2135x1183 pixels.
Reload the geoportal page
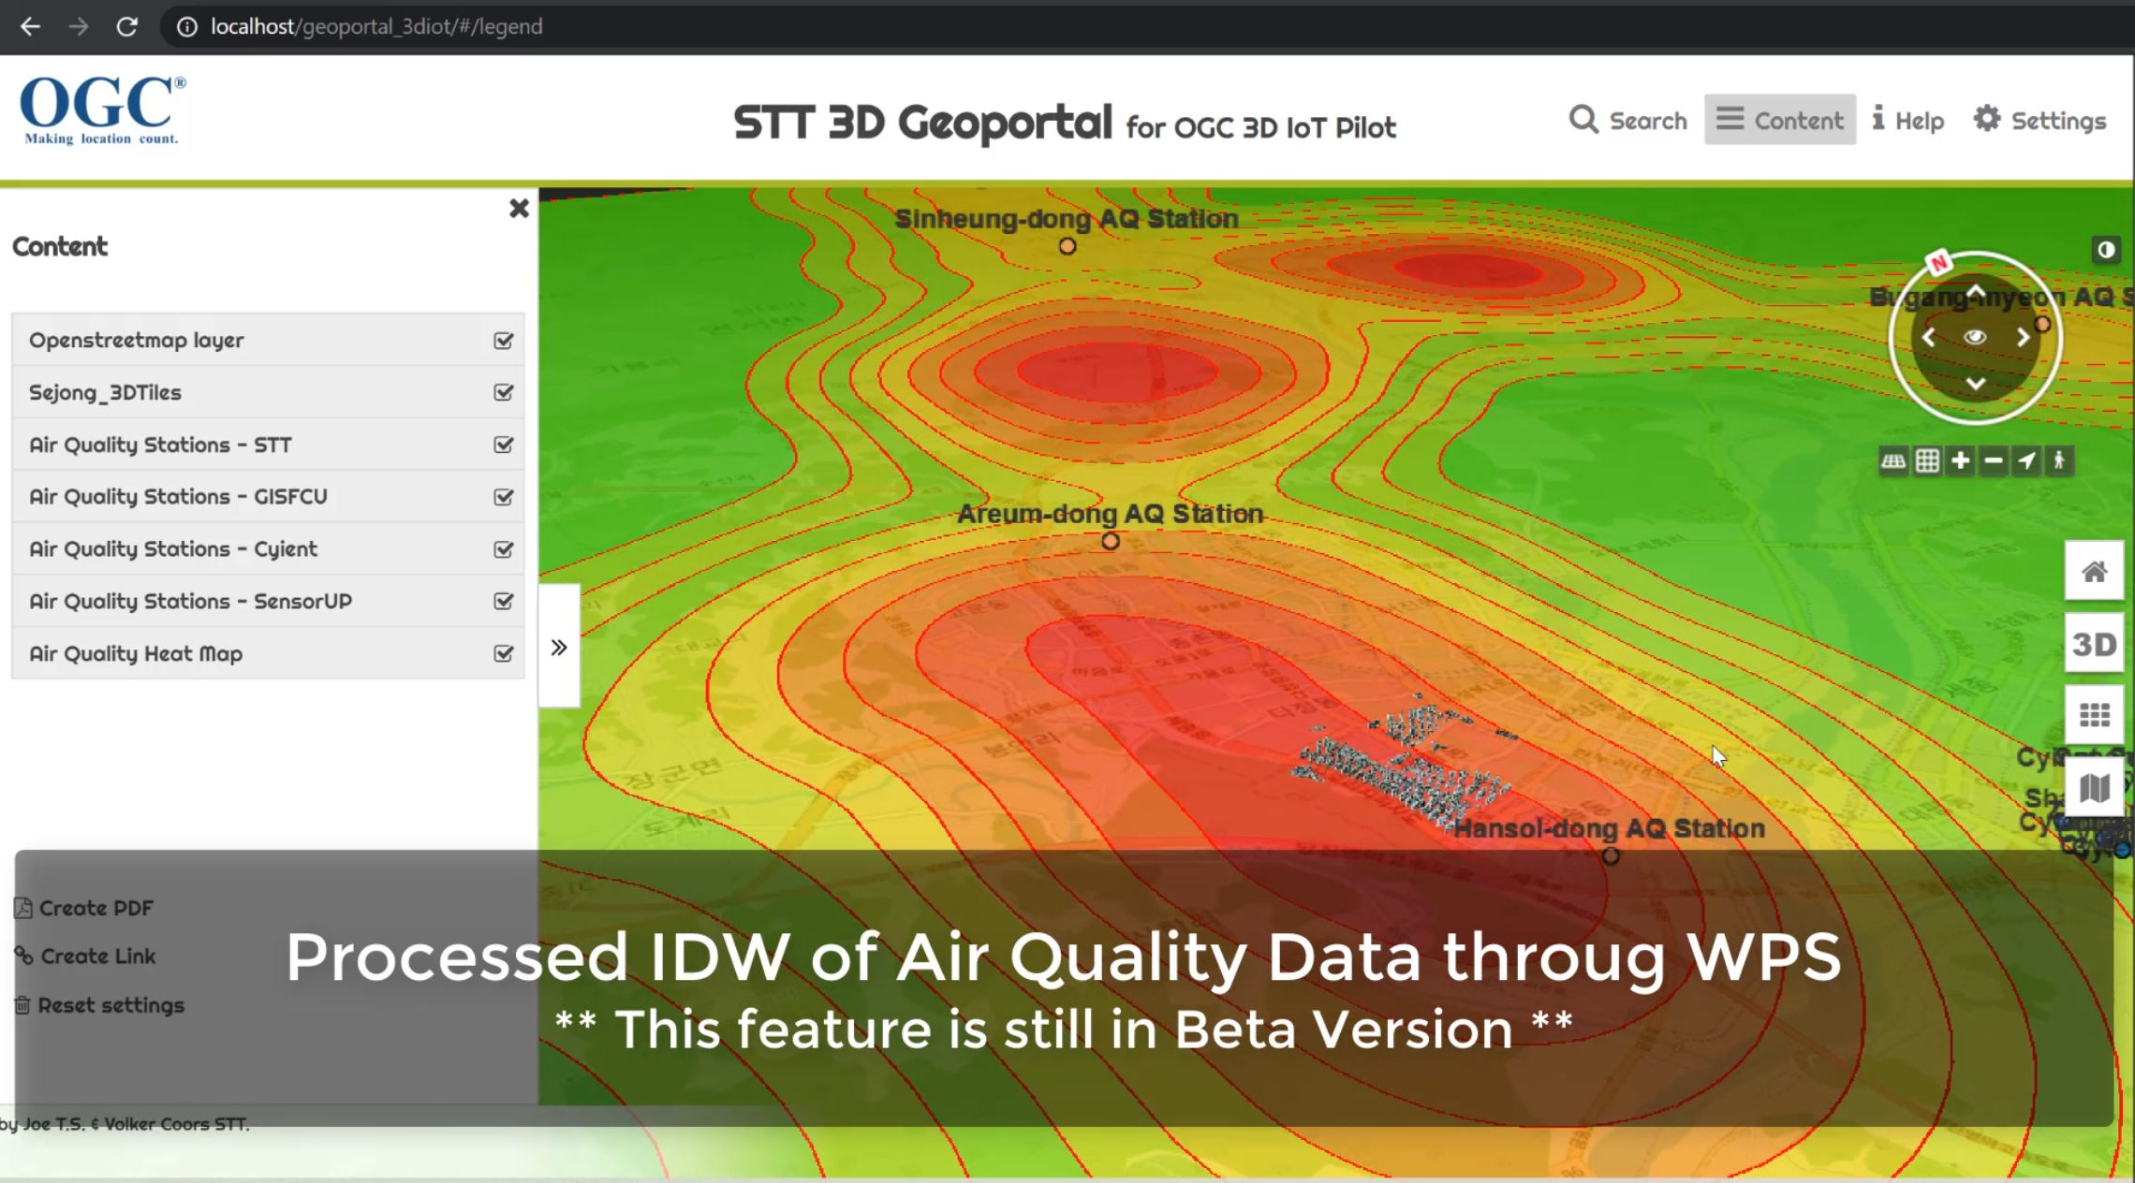(x=126, y=26)
